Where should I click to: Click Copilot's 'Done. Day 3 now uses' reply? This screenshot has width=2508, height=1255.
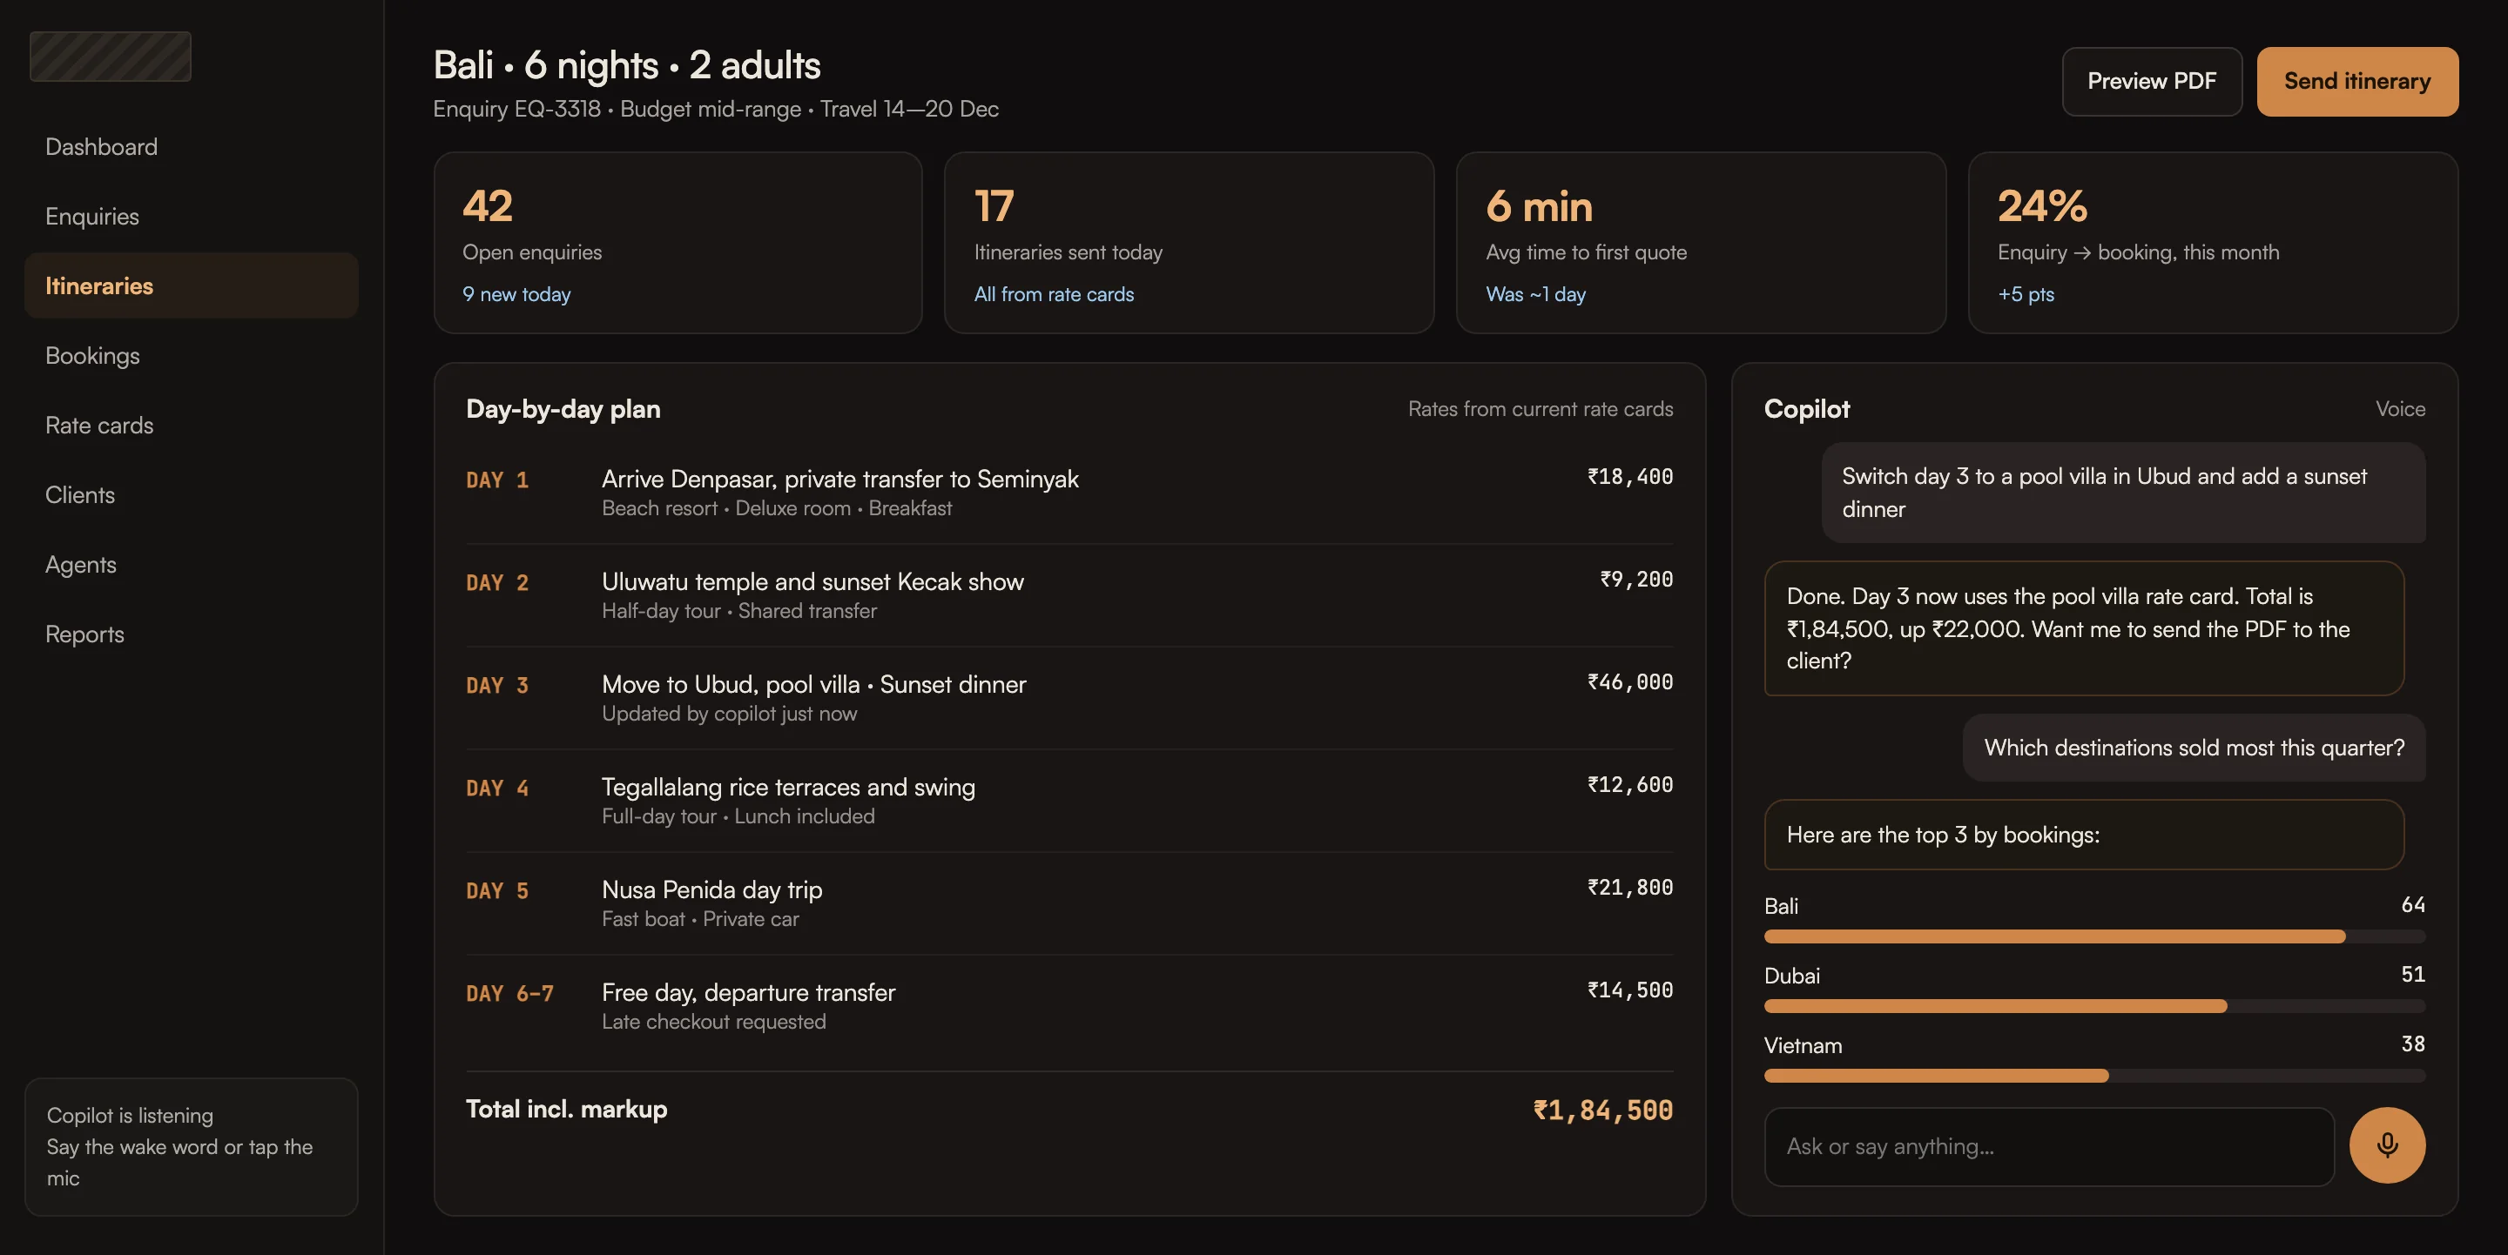pyautogui.click(x=2084, y=627)
